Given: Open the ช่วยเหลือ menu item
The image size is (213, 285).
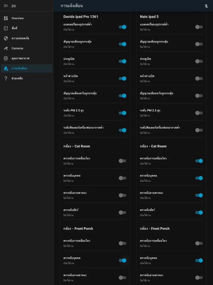Looking at the screenshot, I should [x=26, y=78].
